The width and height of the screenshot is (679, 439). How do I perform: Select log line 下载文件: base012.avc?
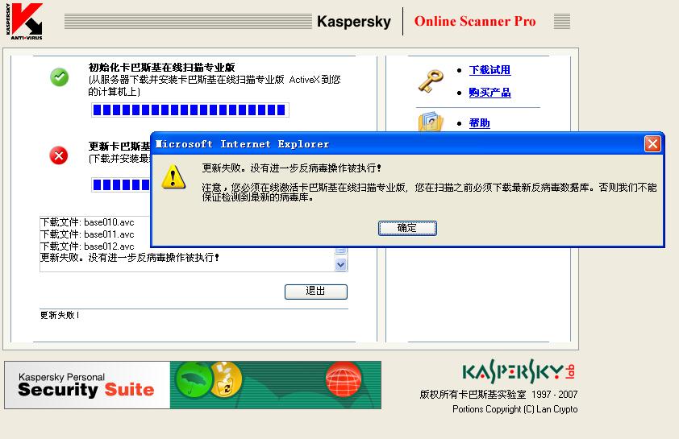pos(87,246)
